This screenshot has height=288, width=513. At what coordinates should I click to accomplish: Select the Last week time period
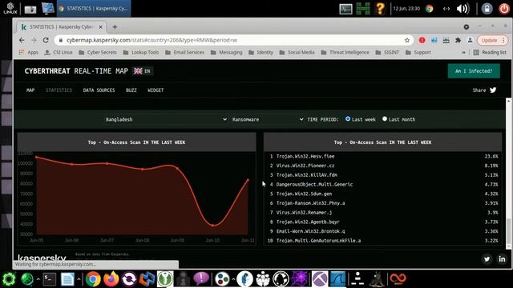[x=348, y=119]
